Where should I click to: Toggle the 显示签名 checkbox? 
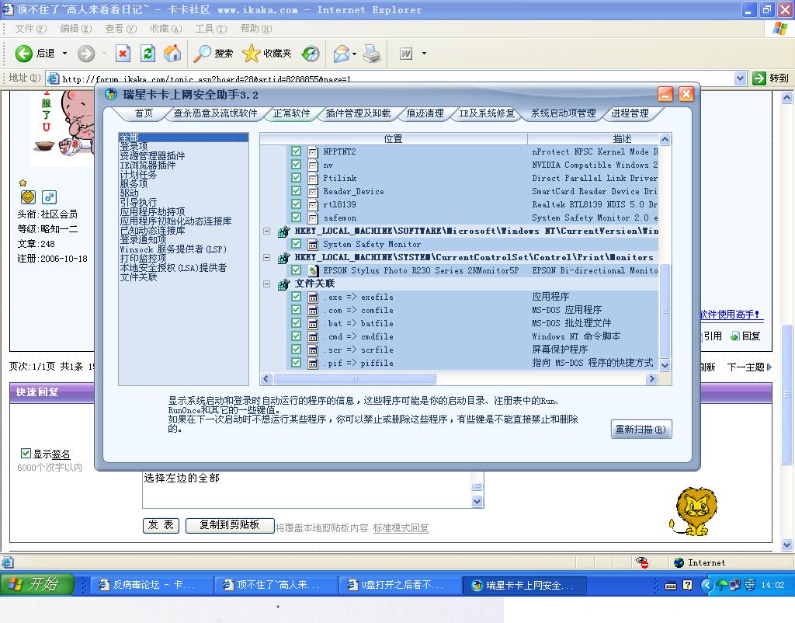pyautogui.click(x=26, y=453)
